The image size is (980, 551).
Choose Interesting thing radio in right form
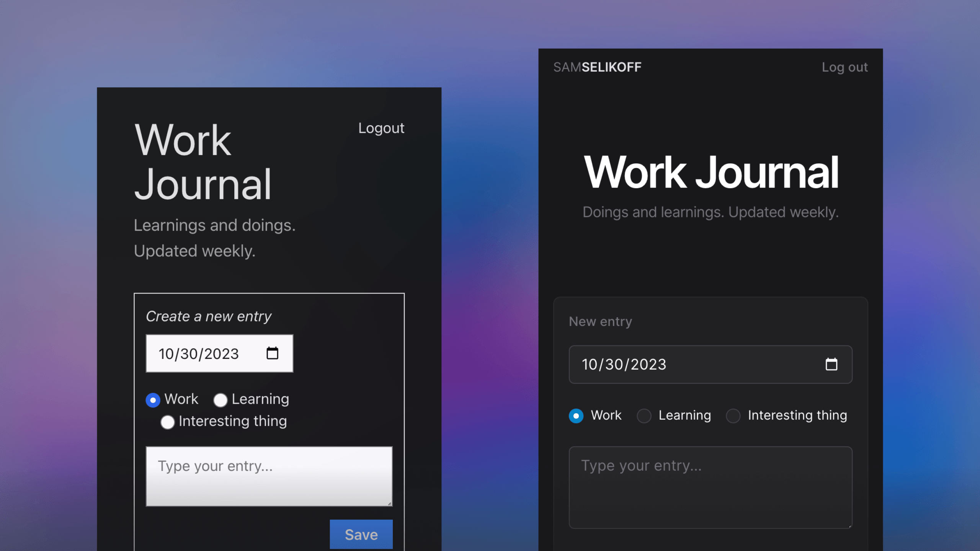click(x=733, y=416)
